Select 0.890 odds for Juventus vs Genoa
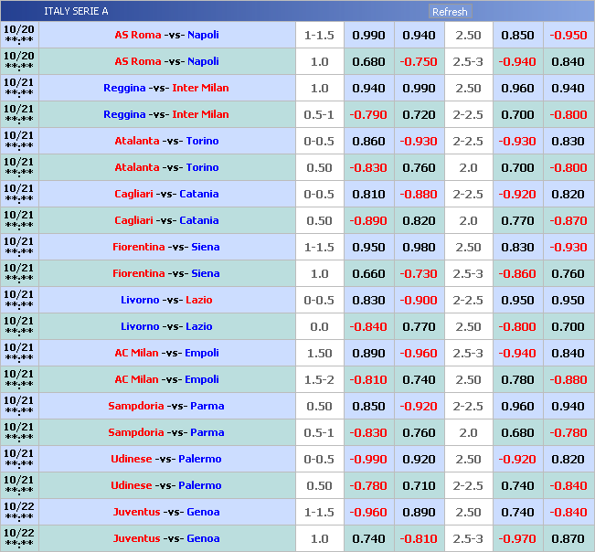This screenshot has width=595, height=552. point(419,512)
